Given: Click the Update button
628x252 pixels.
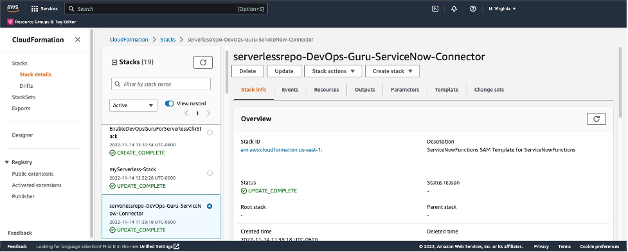Looking at the screenshot, I should point(284,71).
